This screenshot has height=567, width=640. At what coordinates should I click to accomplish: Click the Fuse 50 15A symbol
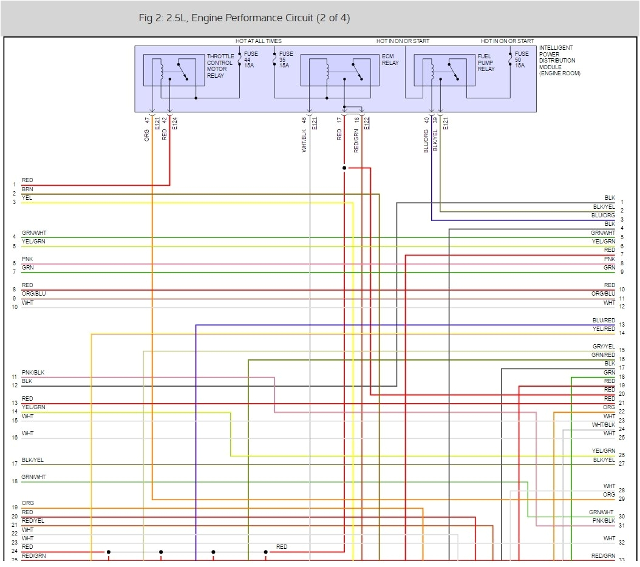510,60
